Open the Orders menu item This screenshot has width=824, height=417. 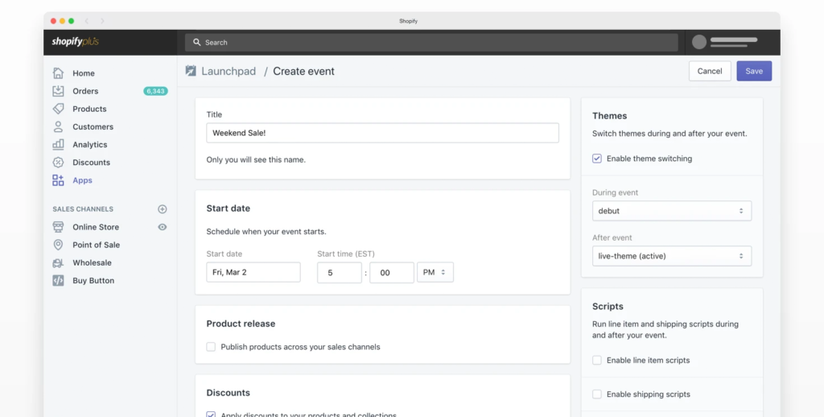(85, 91)
